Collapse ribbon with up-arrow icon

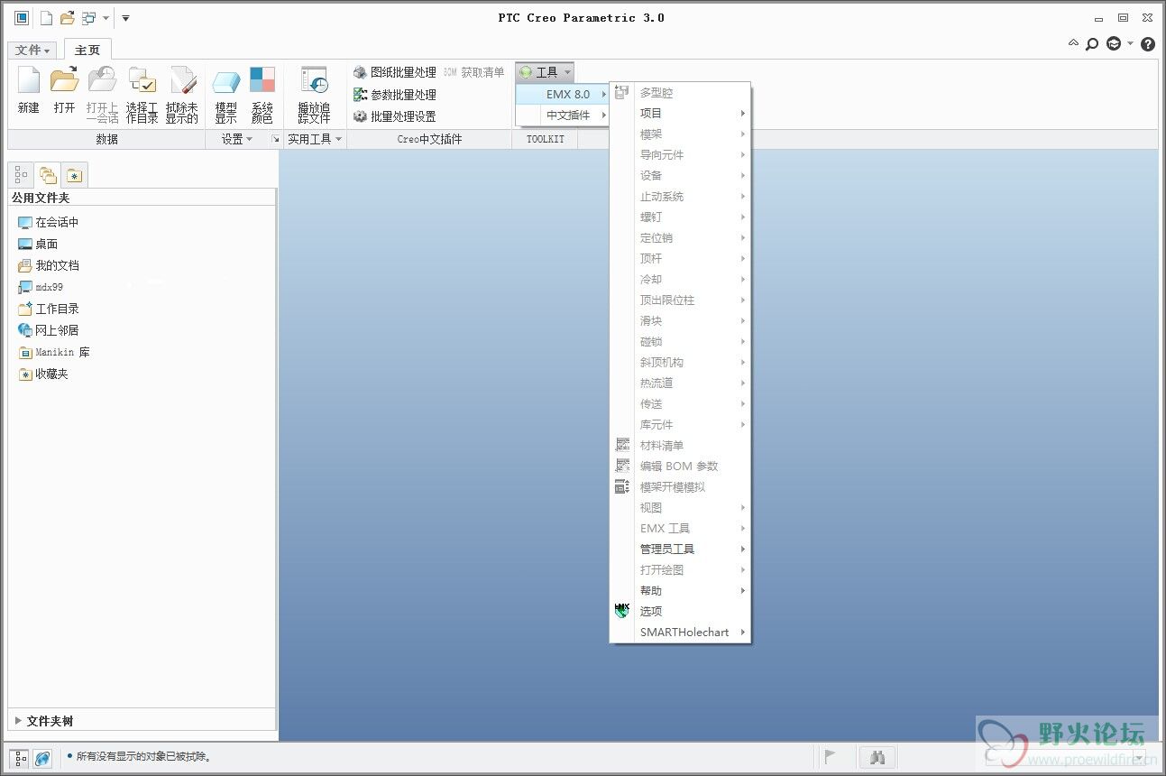(x=1073, y=42)
